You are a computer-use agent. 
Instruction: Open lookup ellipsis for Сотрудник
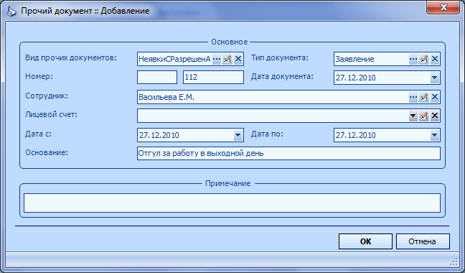pos(413,97)
